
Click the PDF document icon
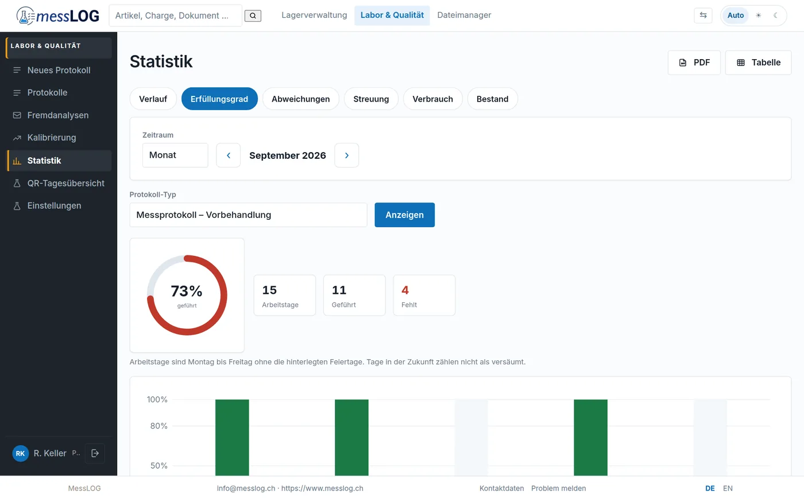click(x=683, y=63)
